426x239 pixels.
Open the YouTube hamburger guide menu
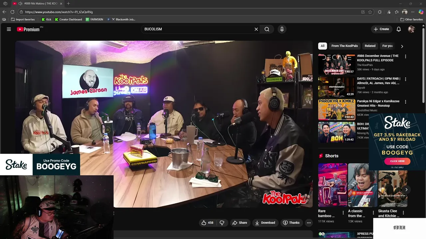(9, 29)
